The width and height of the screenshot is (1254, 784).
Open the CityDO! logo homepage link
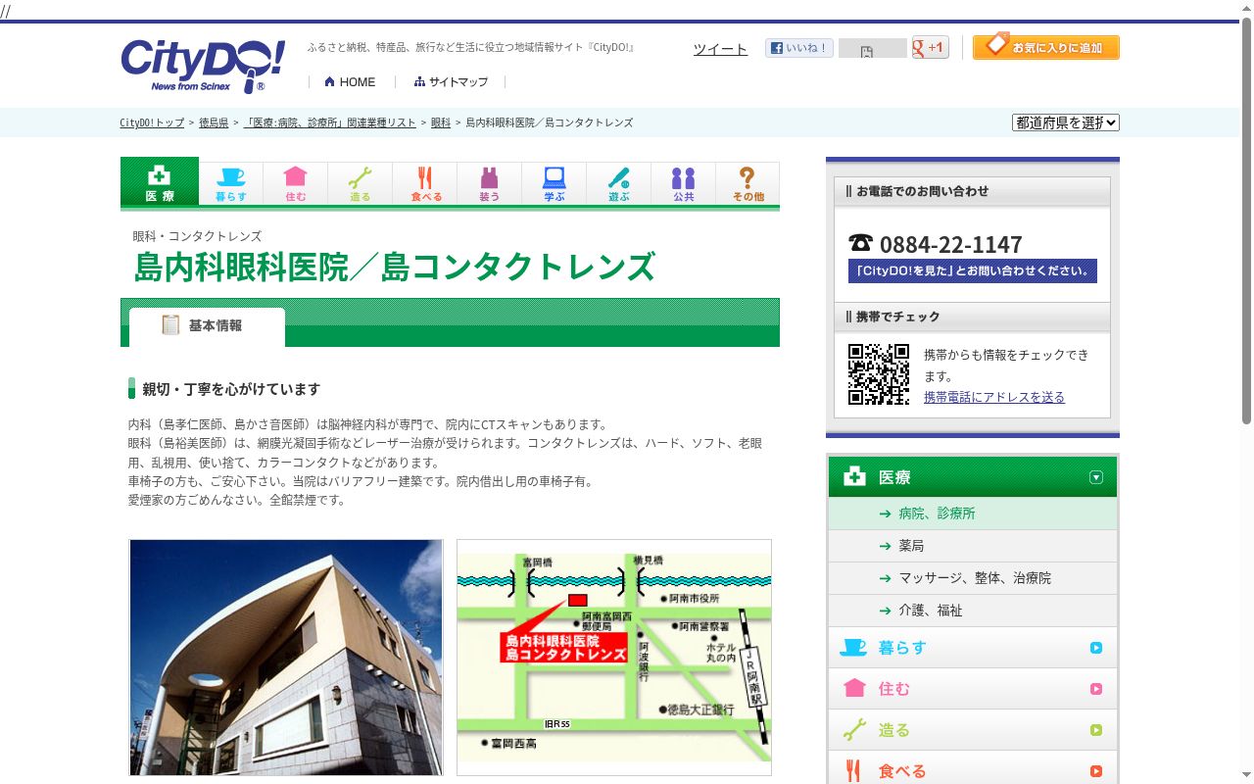203,66
